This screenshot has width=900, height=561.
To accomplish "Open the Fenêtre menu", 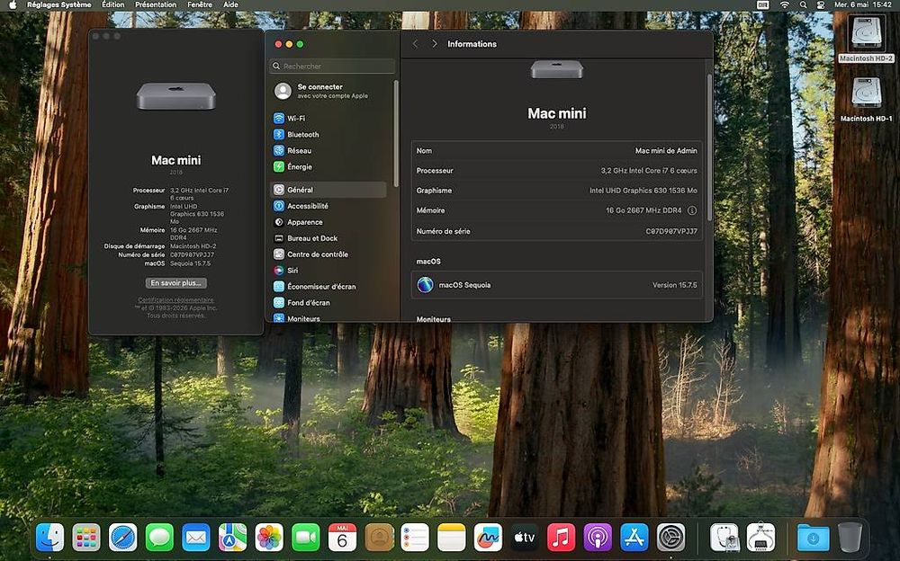I will 200,4.
